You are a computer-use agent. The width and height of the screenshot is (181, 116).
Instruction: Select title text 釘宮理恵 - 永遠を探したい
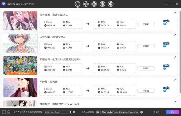[54, 15]
